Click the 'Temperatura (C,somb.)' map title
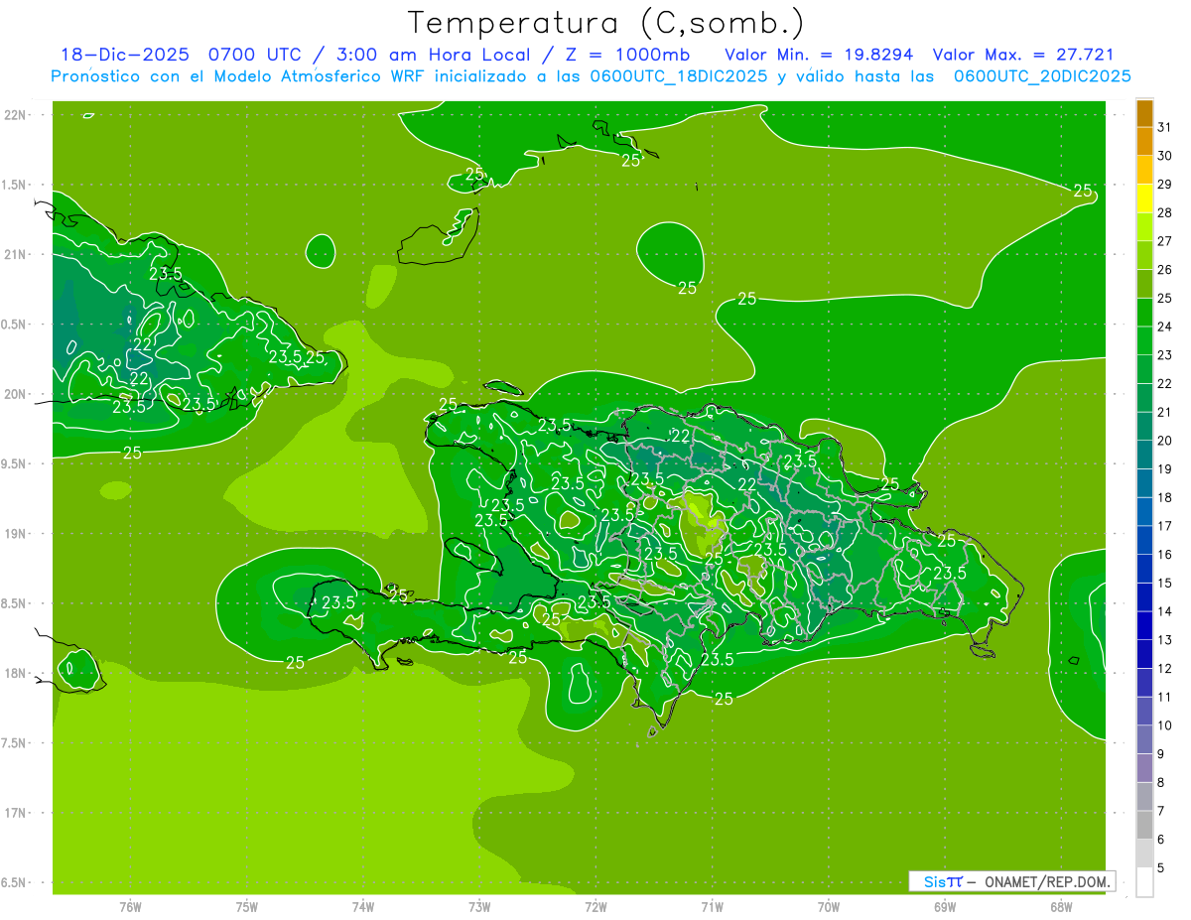The height and width of the screenshot is (920, 1191). (x=604, y=22)
